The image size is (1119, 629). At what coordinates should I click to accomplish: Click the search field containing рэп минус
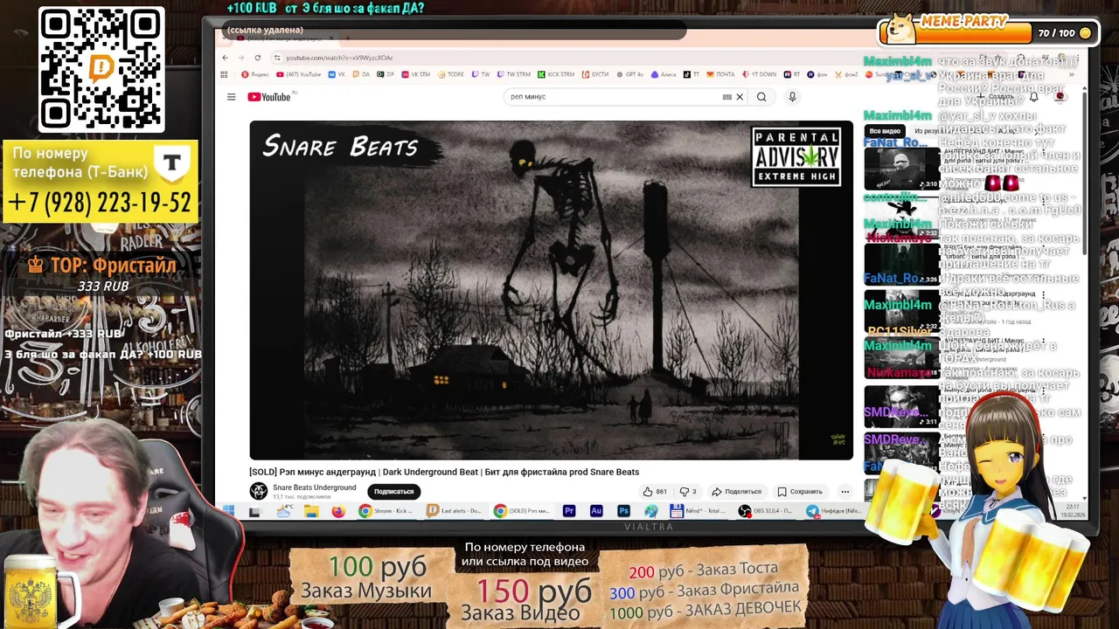pos(612,97)
